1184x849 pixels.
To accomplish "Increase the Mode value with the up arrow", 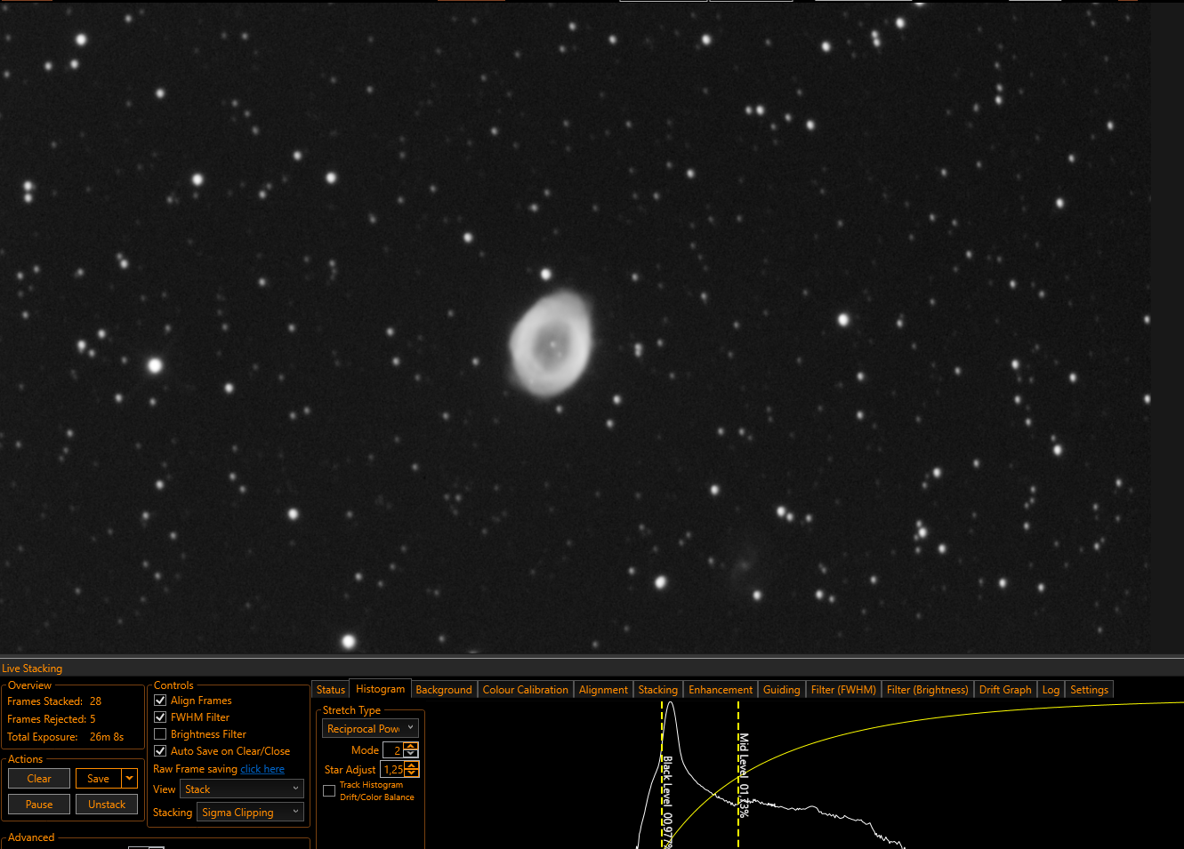I will 411,747.
